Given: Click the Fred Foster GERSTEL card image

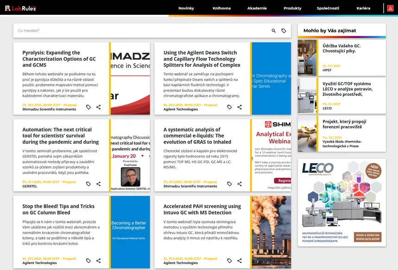Looking at the screenshot, I should (131, 155).
